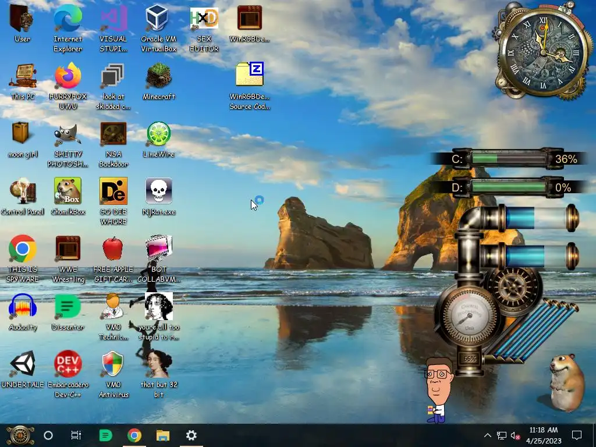Click the steampunk Start button

(20, 435)
